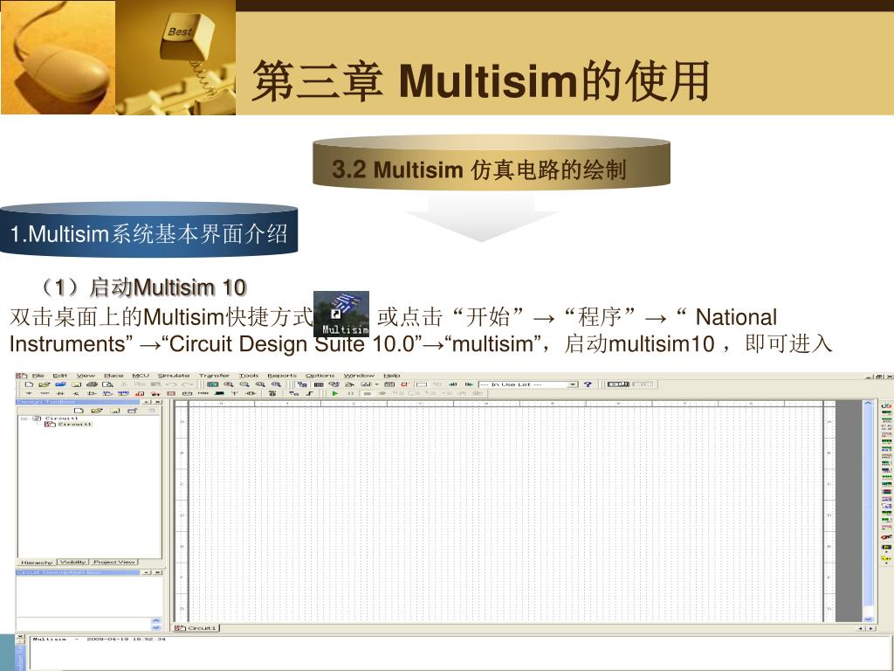894x671 pixels.
Task: Click the Zoom Out magnifier icon
Action: click(244, 384)
